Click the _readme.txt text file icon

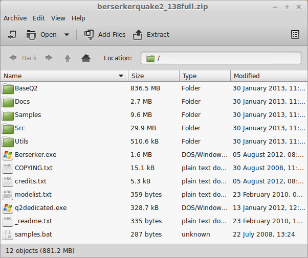pos(8,221)
